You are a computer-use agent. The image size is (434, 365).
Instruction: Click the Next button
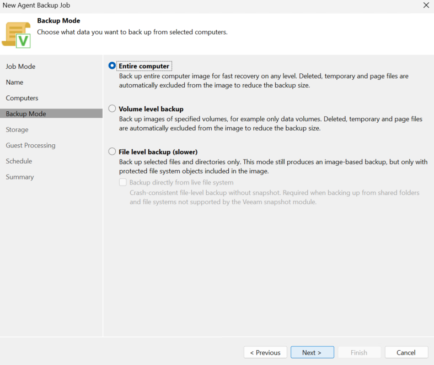pyautogui.click(x=312, y=352)
